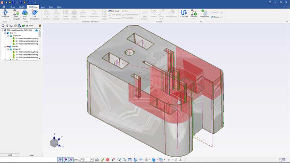Collapse the Geo 14 tree node
The height and width of the screenshot is (163, 290).
click(5, 33)
